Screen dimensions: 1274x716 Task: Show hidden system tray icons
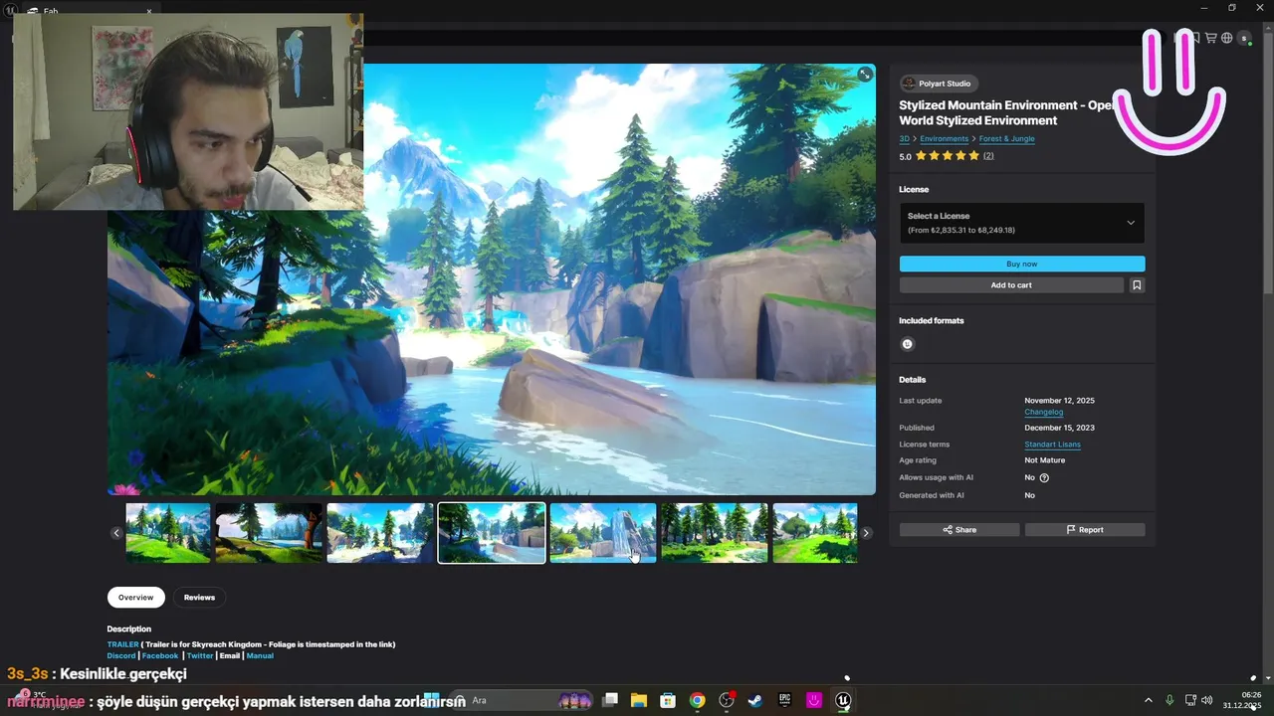pos(1148,700)
